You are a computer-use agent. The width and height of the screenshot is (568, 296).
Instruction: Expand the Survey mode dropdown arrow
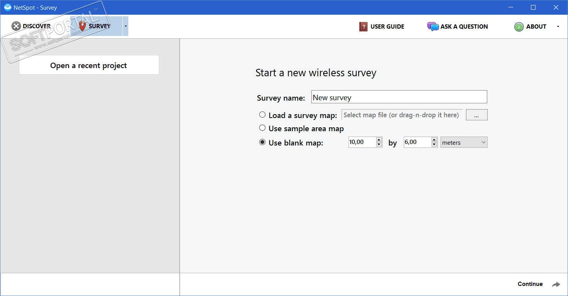click(x=126, y=26)
